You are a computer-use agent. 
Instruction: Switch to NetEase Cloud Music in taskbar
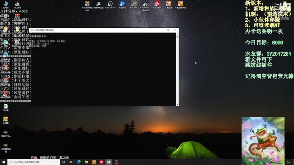click(101, 162)
